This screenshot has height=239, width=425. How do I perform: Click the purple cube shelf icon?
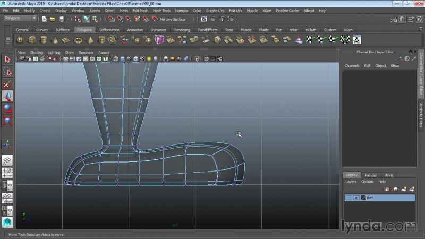point(159,40)
